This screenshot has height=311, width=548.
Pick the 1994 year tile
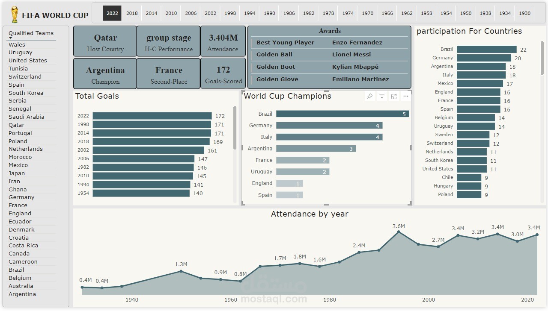pyautogui.click(x=250, y=13)
